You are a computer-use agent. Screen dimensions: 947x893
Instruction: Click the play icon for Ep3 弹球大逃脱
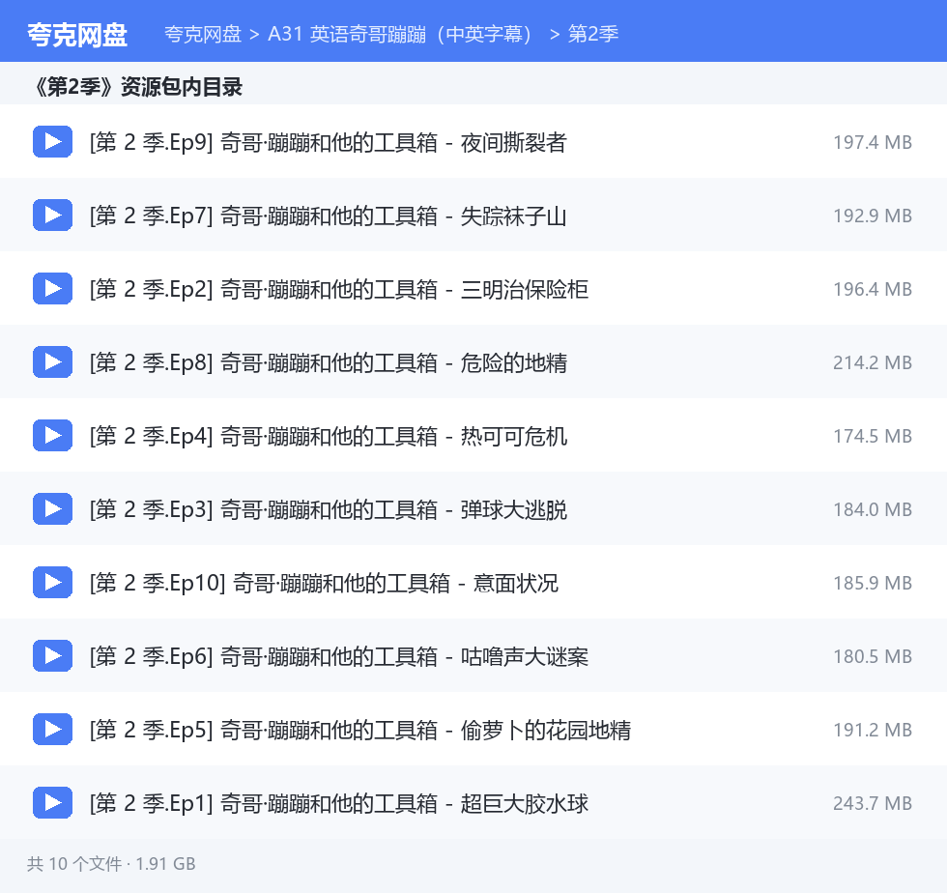(x=52, y=508)
